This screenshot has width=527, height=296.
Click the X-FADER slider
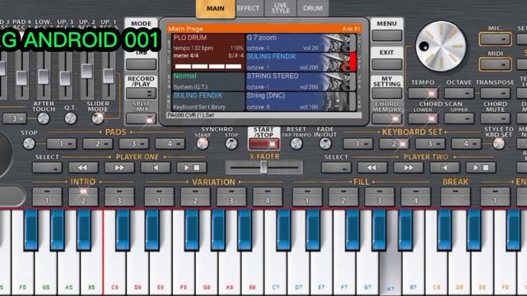pyautogui.click(x=263, y=167)
